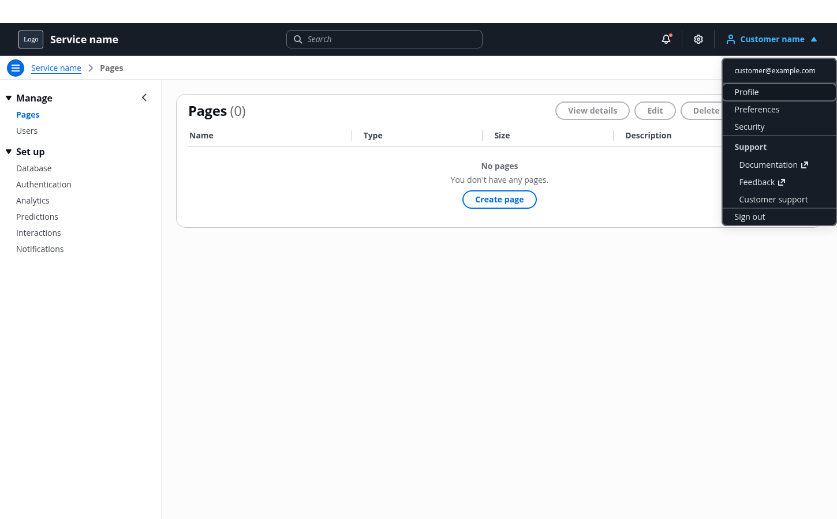Viewport: 837px width, 519px height.
Task: Focus the Search input field
Action: pos(384,39)
